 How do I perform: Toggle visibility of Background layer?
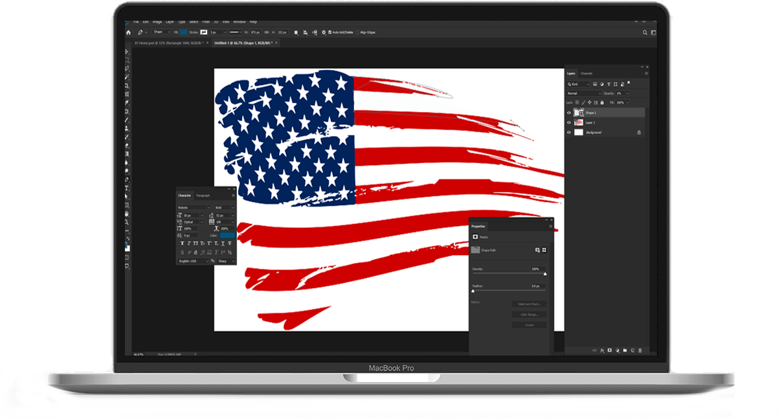pyautogui.click(x=569, y=132)
